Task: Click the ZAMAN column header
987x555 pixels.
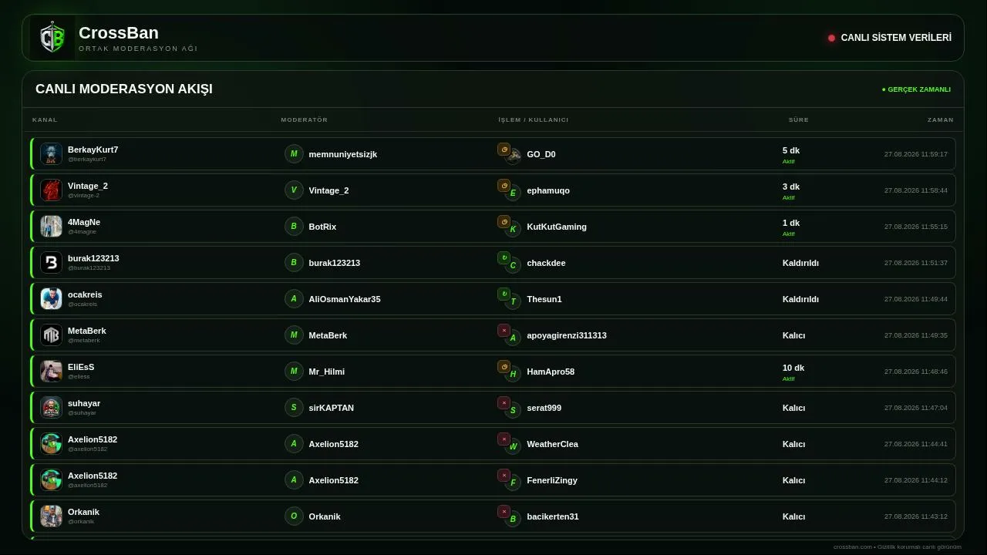Action: pos(941,119)
